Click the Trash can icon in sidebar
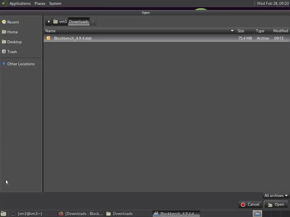The image size is (290, 217). coord(4,51)
